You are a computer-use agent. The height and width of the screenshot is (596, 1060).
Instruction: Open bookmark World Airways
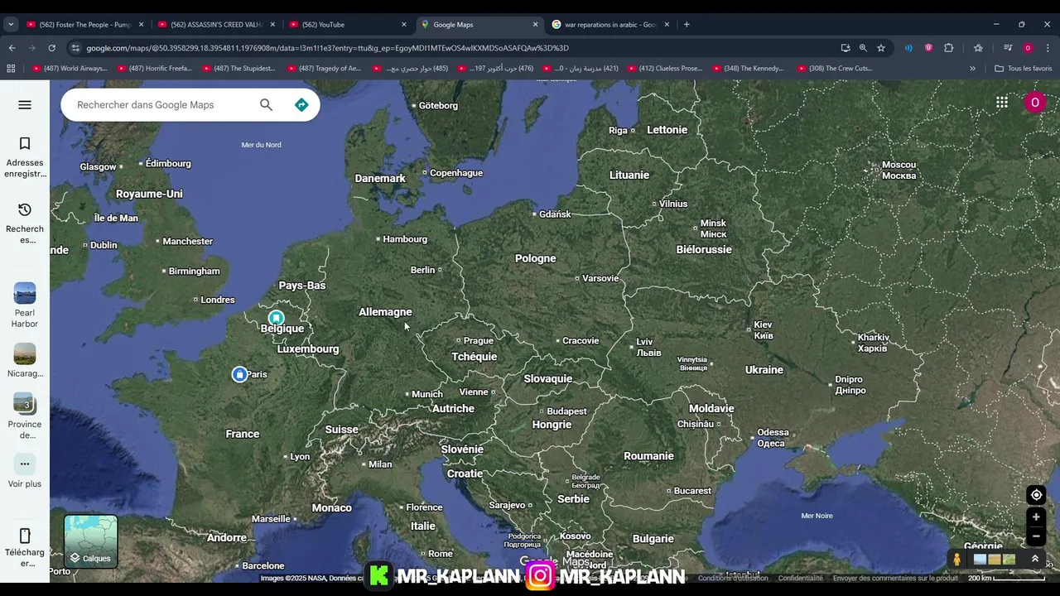click(70, 69)
